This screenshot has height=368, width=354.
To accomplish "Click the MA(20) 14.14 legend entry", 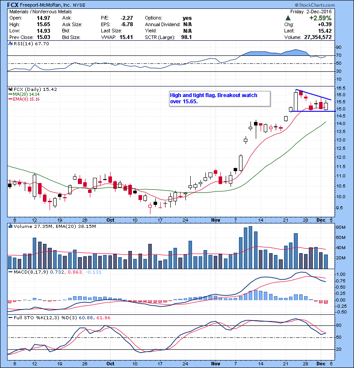I will pyautogui.click(x=24, y=94).
